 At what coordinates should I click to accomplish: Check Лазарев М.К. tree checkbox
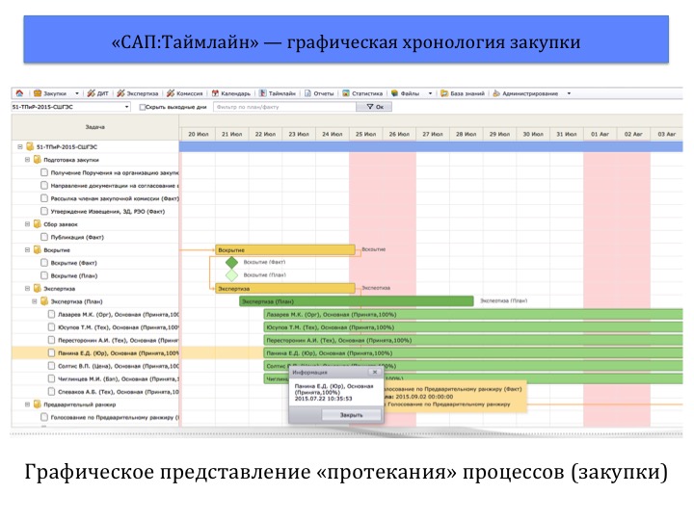coord(51,314)
